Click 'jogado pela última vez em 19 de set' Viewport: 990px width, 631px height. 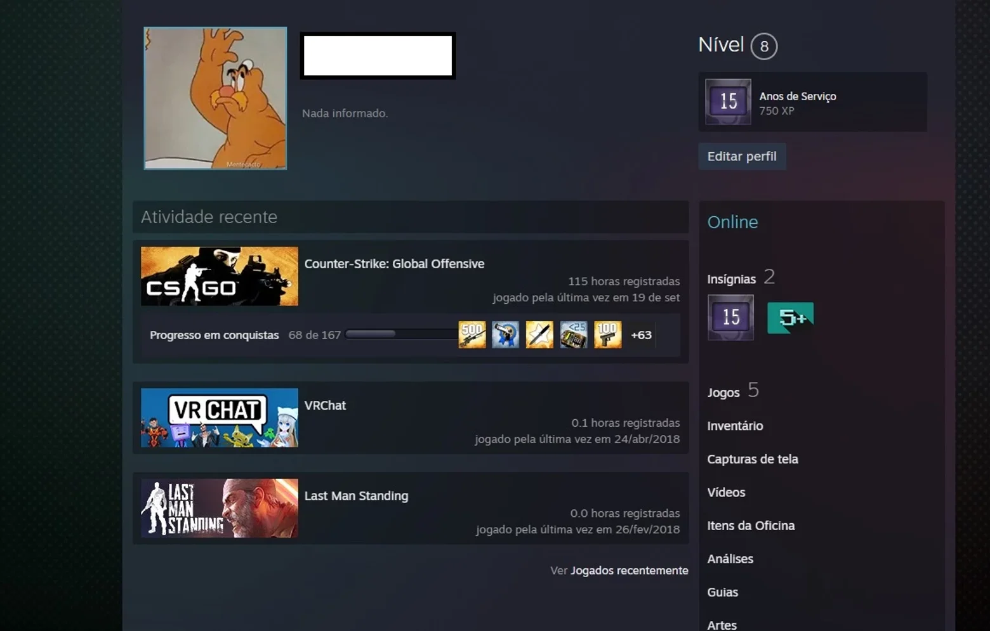click(x=586, y=297)
